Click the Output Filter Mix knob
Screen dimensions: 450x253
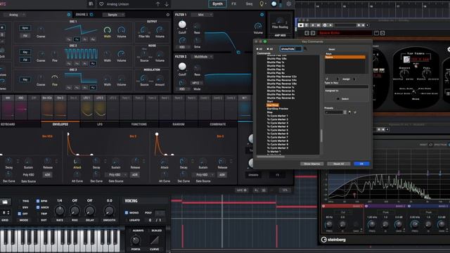pyautogui.click(x=143, y=30)
